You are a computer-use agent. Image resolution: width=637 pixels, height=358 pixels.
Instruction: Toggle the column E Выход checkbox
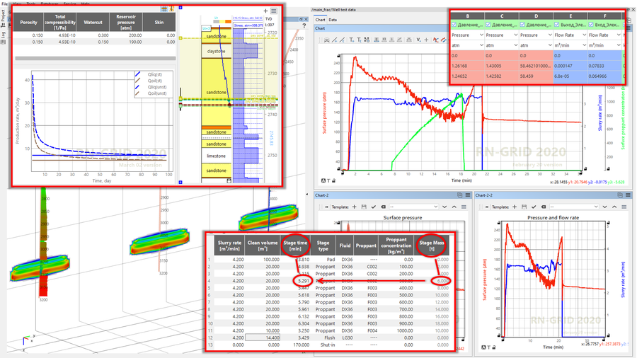(557, 25)
